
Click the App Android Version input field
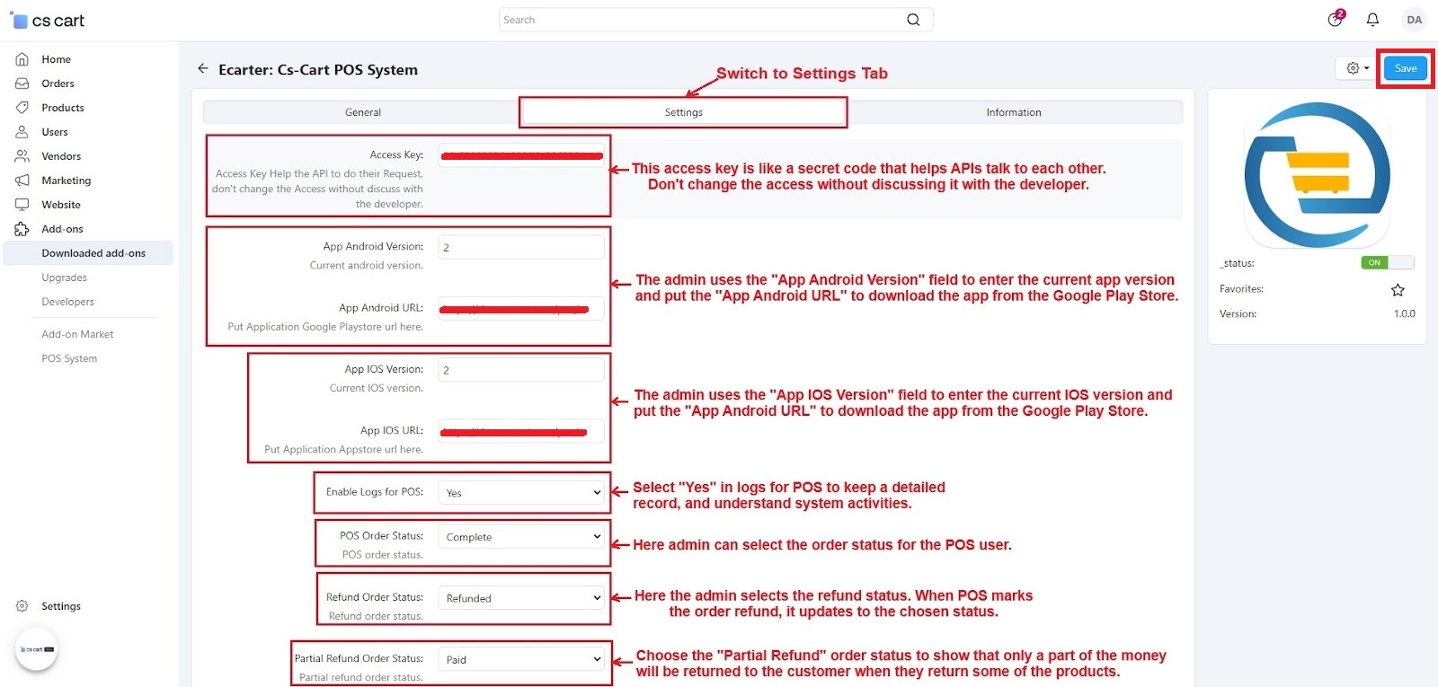pos(521,247)
